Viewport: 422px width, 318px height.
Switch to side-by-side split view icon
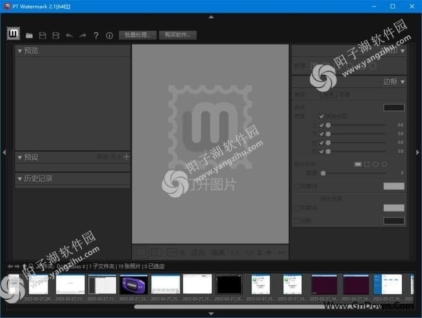[156, 252]
